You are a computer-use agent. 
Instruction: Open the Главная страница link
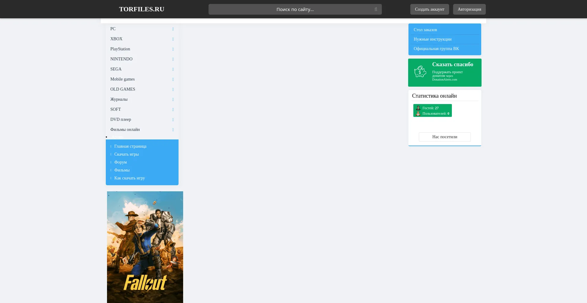click(x=130, y=146)
